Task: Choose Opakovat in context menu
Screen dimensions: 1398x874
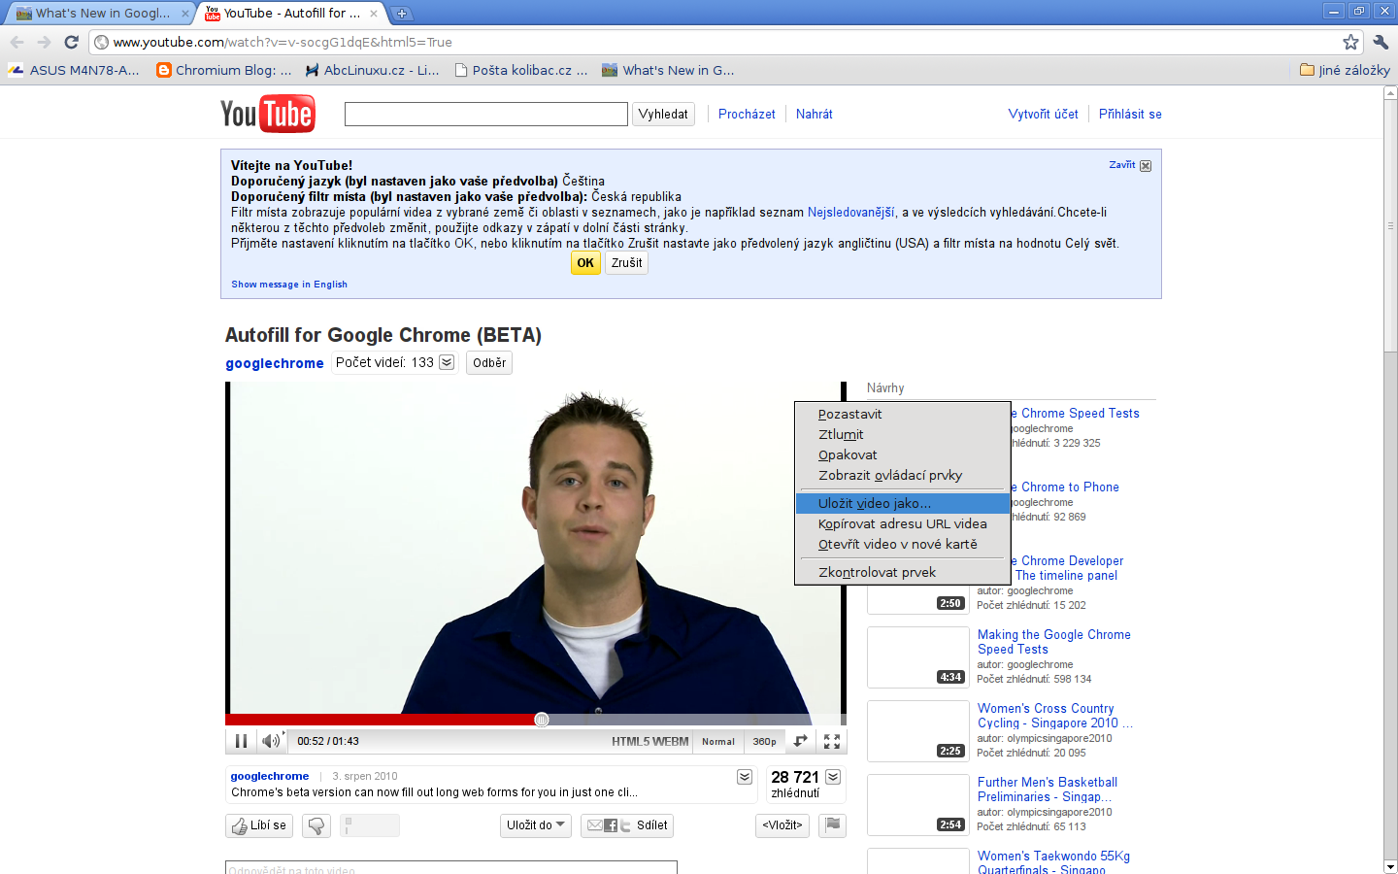Action: point(903,454)
